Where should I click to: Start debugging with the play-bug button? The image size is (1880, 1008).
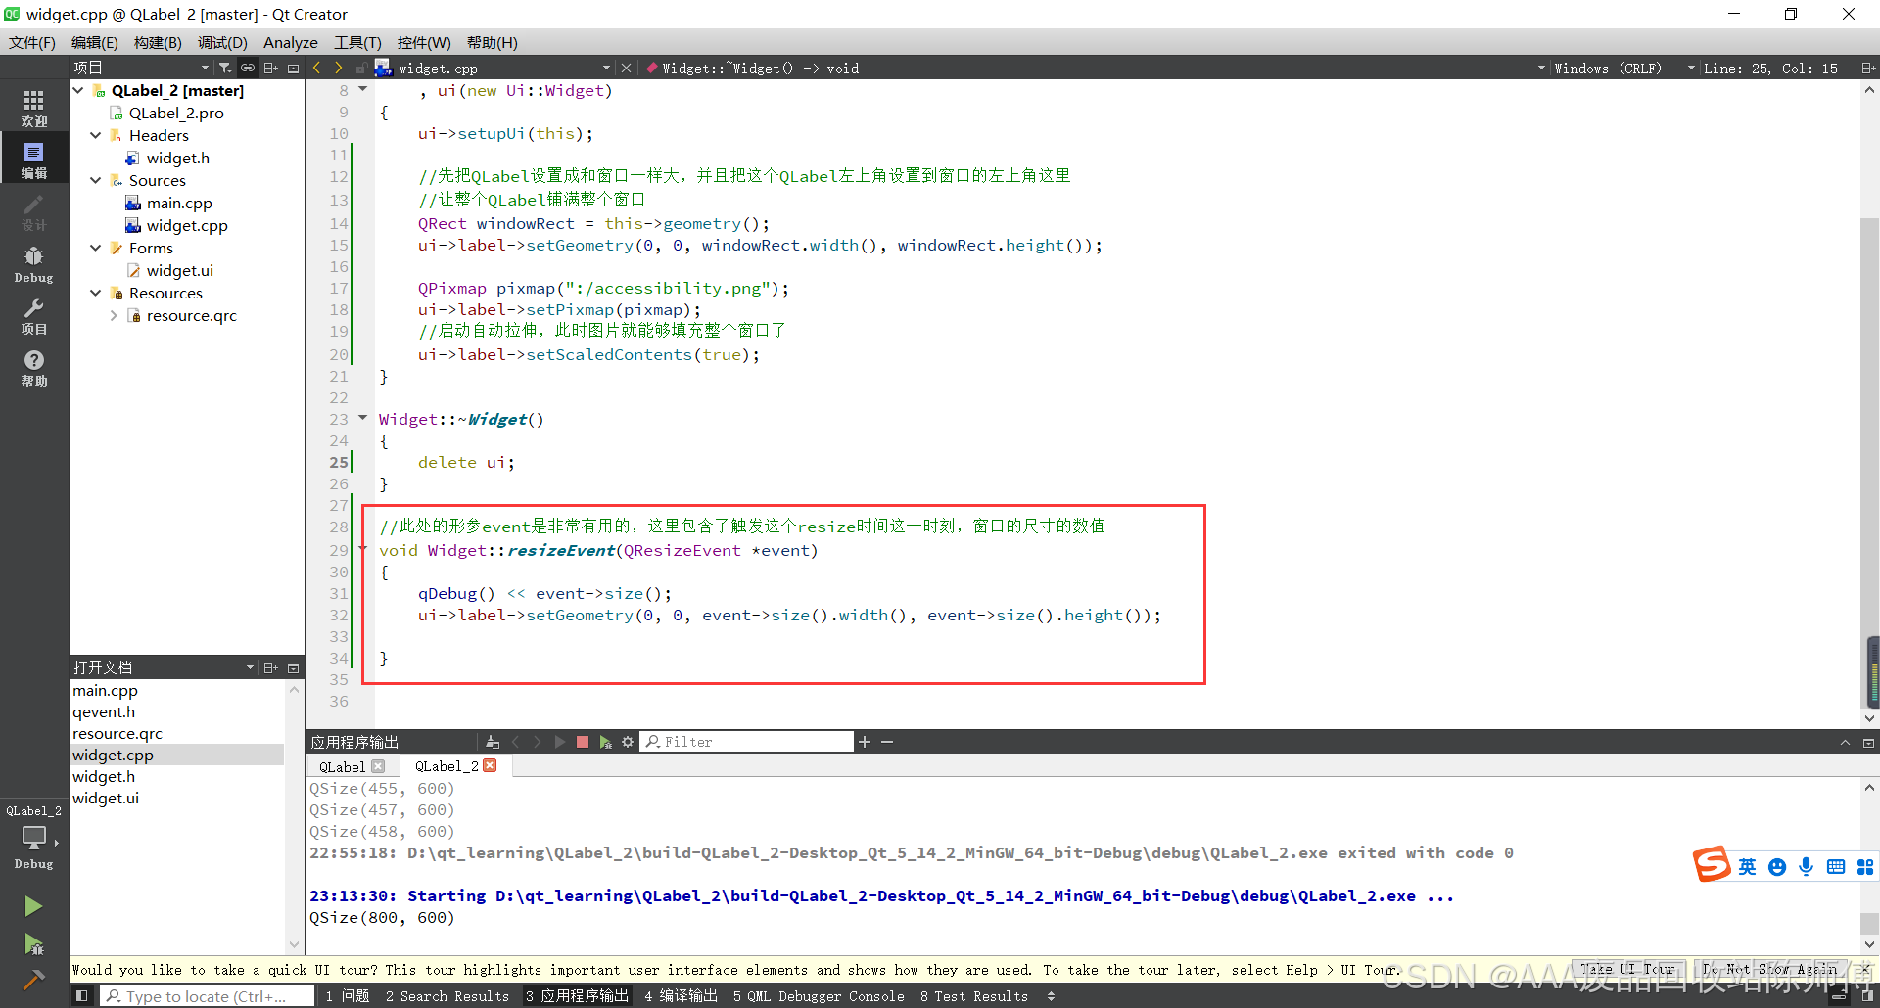coord(33,944)
